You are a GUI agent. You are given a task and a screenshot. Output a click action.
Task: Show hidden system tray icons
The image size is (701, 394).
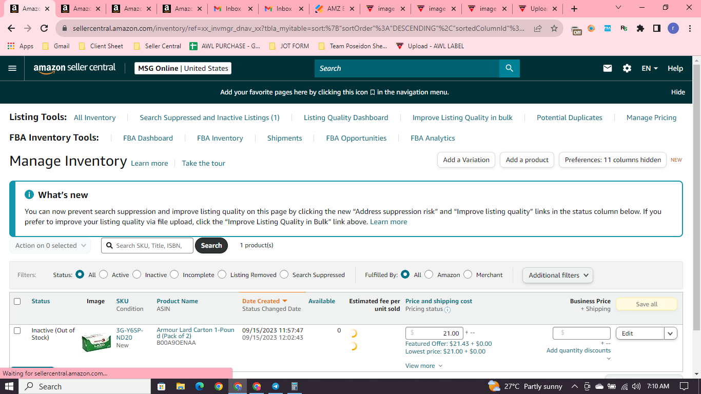coord(574,386)
